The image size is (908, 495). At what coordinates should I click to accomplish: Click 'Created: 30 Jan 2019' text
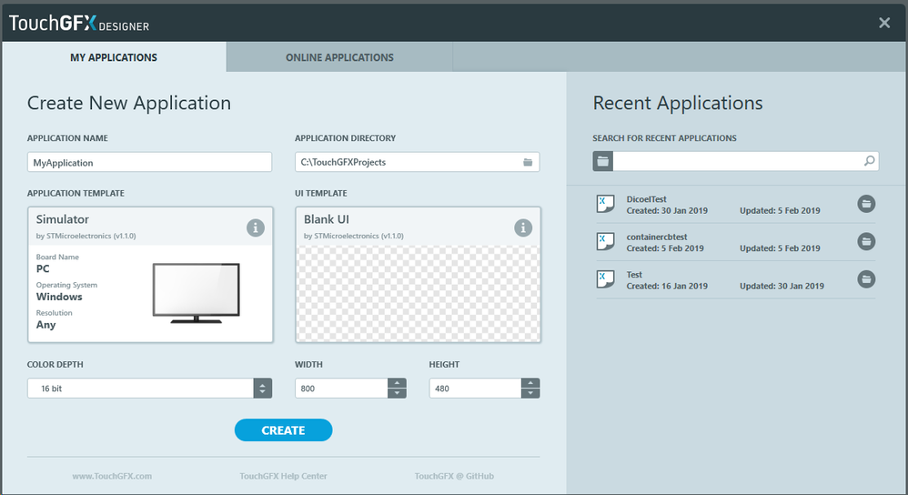point(667,211)
